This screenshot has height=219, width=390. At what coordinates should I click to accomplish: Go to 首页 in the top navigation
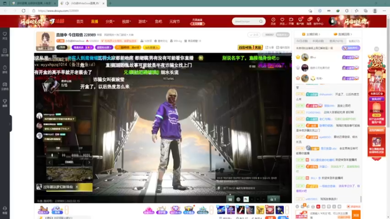pos(80,21)
